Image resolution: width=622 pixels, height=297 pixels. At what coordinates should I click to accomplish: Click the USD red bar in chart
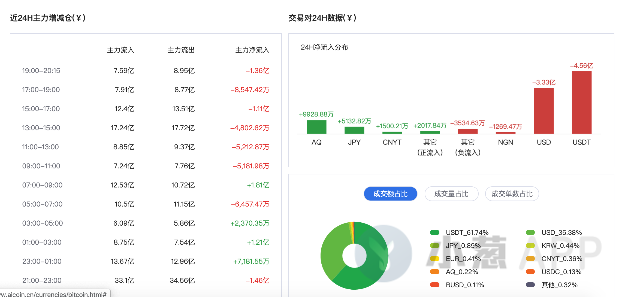[544, 111]
